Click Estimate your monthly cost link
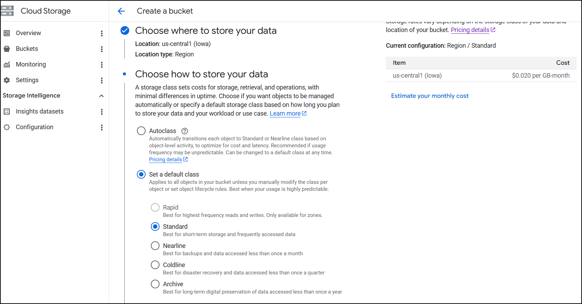 click(429, 96)
